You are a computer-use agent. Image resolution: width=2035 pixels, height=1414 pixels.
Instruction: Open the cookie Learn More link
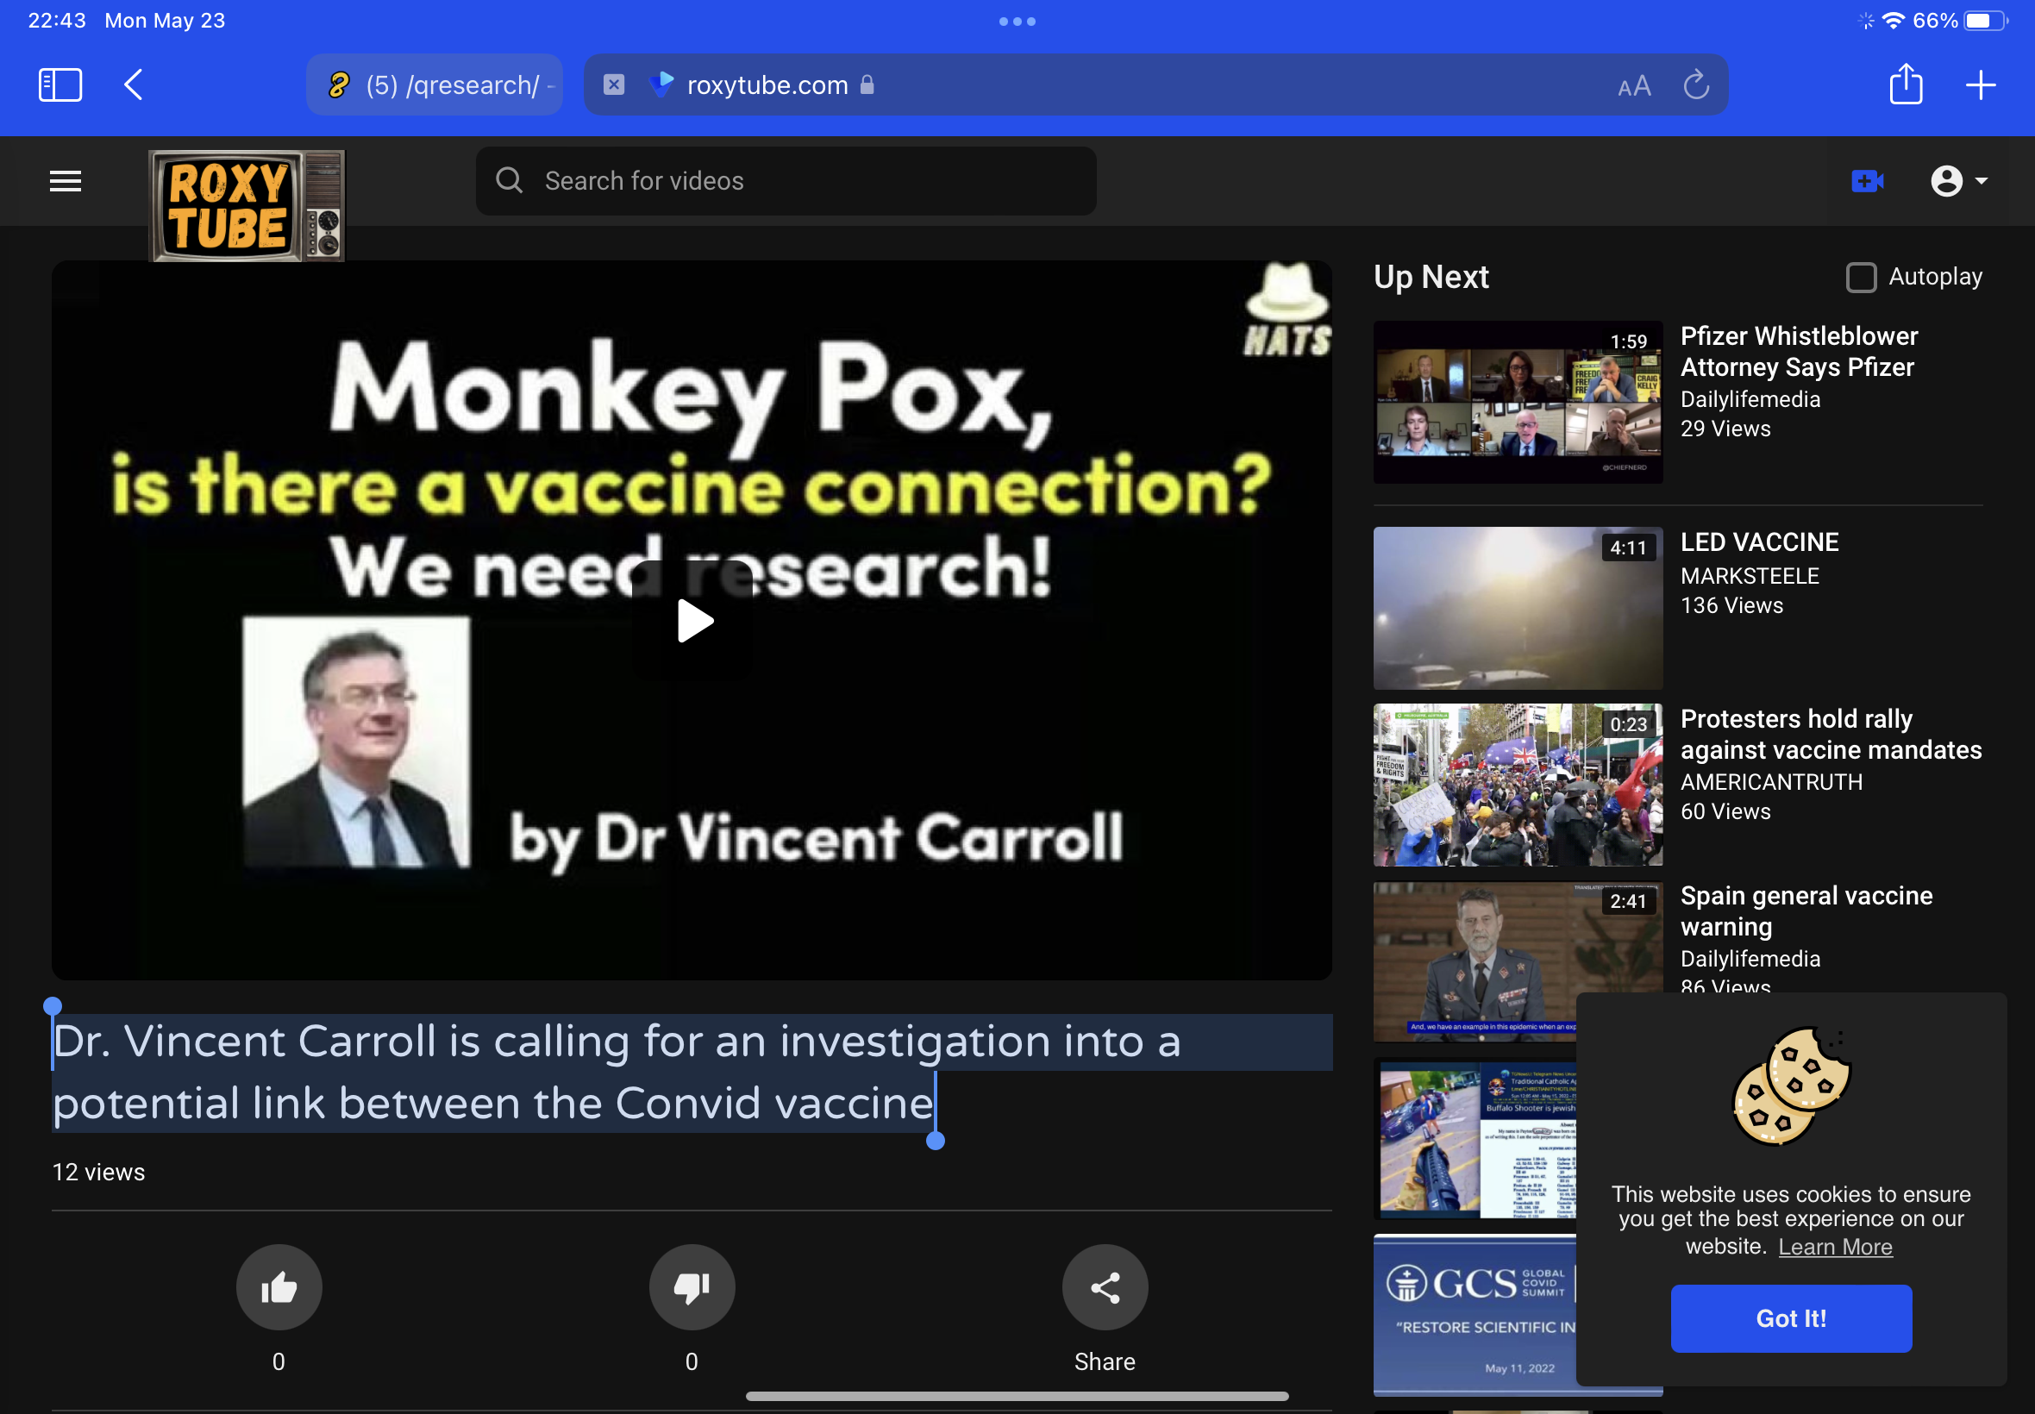click(1835, 1247)
